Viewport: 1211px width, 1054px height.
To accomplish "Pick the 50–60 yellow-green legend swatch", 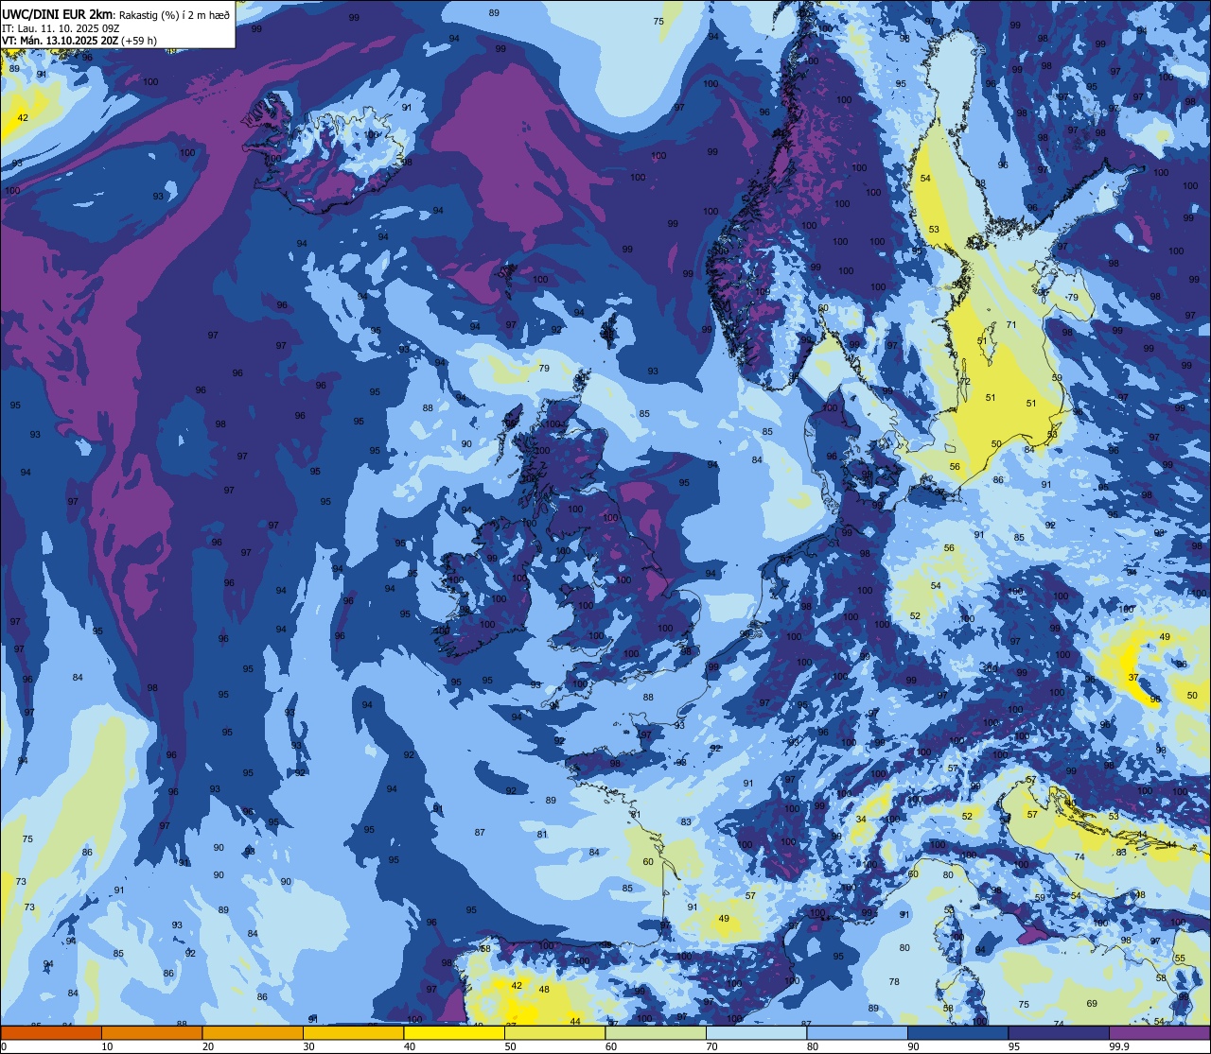I will (554, 1032).
